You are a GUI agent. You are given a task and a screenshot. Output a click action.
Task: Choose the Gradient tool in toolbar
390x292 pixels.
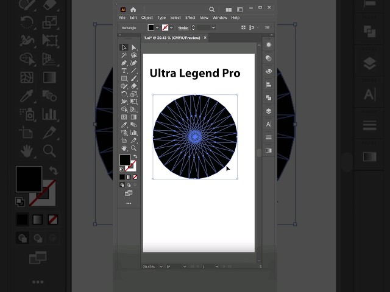pos(133,117)
